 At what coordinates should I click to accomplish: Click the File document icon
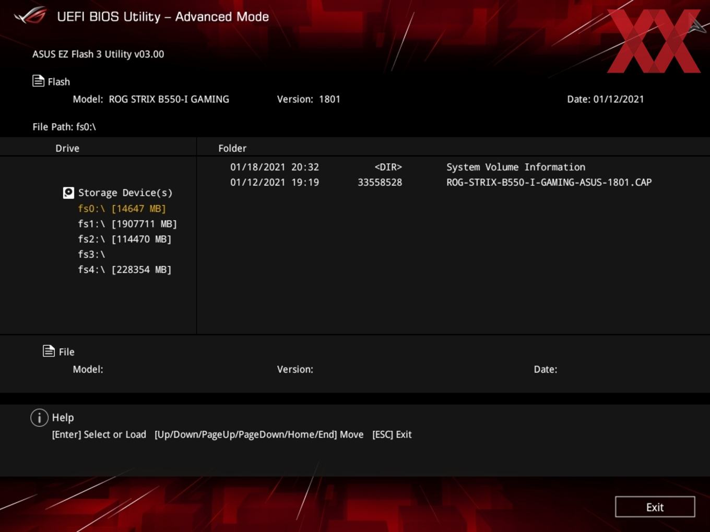(x=49, y=351)
